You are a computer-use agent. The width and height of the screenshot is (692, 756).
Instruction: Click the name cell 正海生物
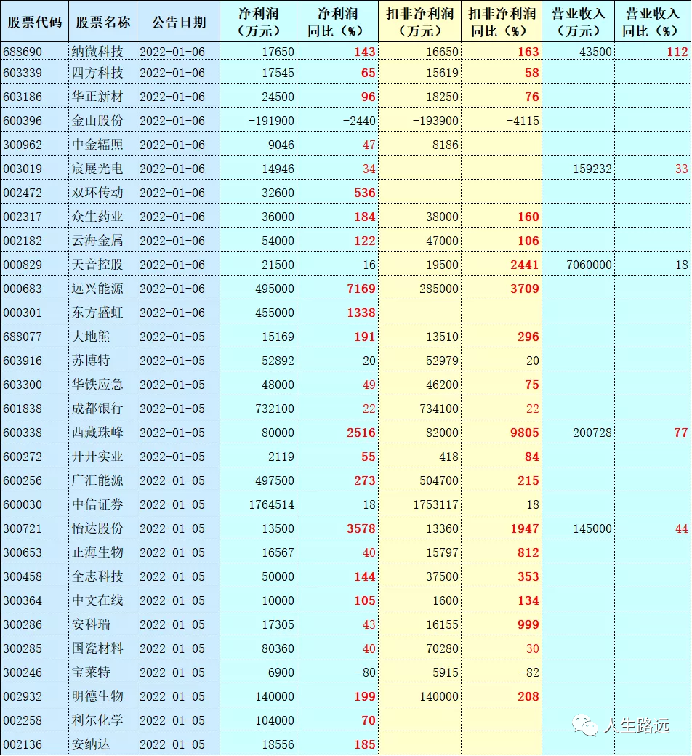[102, 552]
